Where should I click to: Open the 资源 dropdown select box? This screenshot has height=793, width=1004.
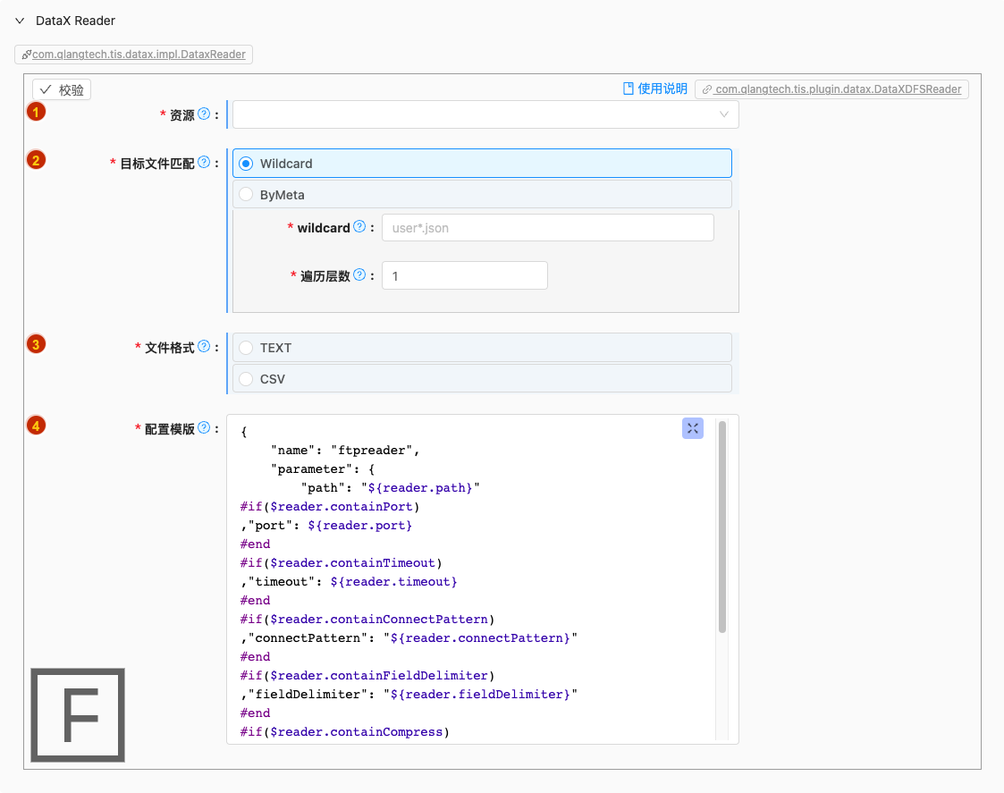point(485,114)
